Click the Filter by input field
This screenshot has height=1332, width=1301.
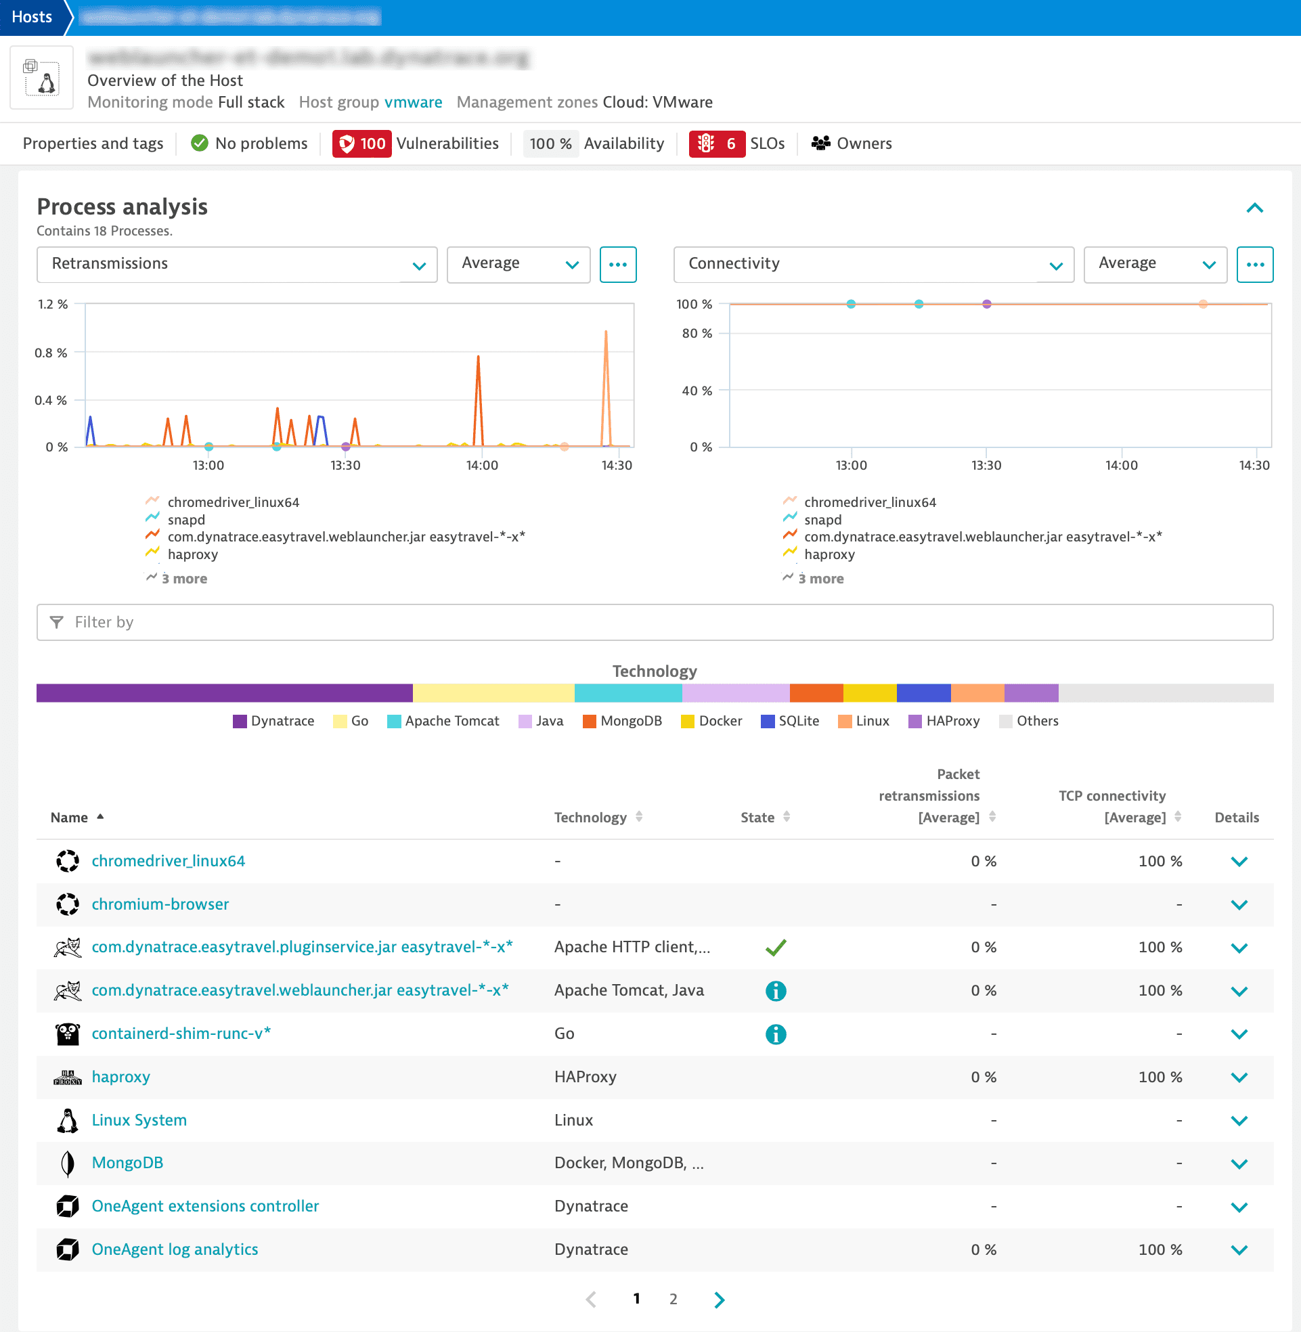pos(655,622)
